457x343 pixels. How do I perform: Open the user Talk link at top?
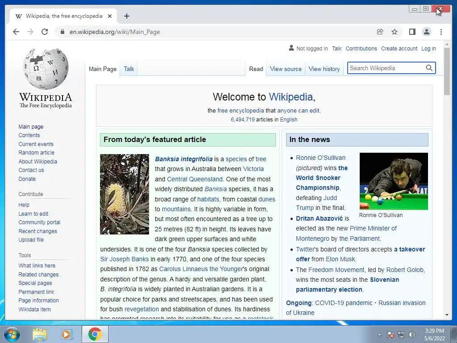pyautogui.click(x=337, y=48)
